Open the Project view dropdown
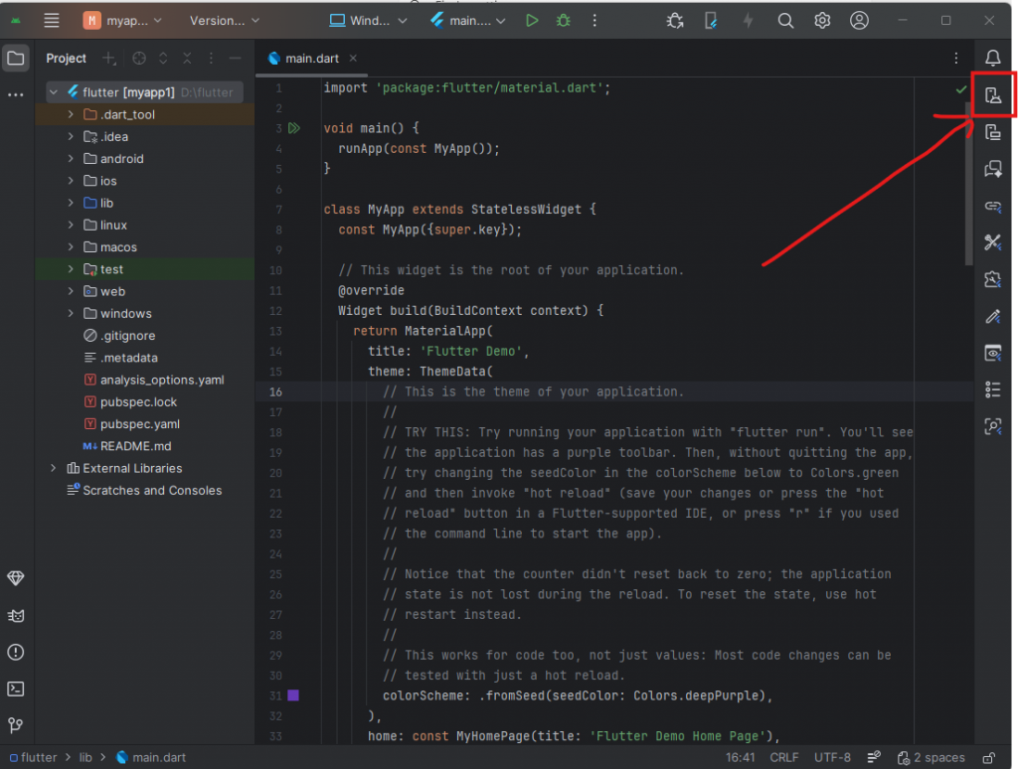This screenshot has height=769, width=1018. (x=67, y=59)
